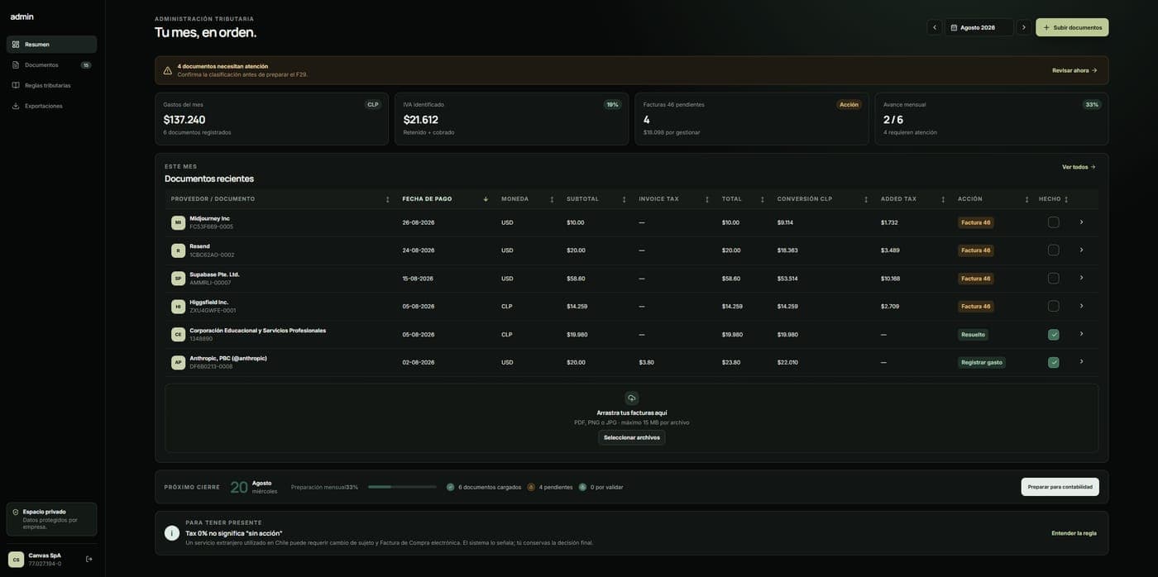1158x577 pixels.
Task: Open Supabase row details chevron
Action: pos(1081,279)
